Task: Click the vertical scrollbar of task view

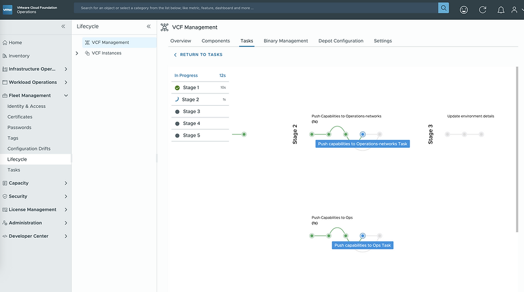Action: point(517,149)
